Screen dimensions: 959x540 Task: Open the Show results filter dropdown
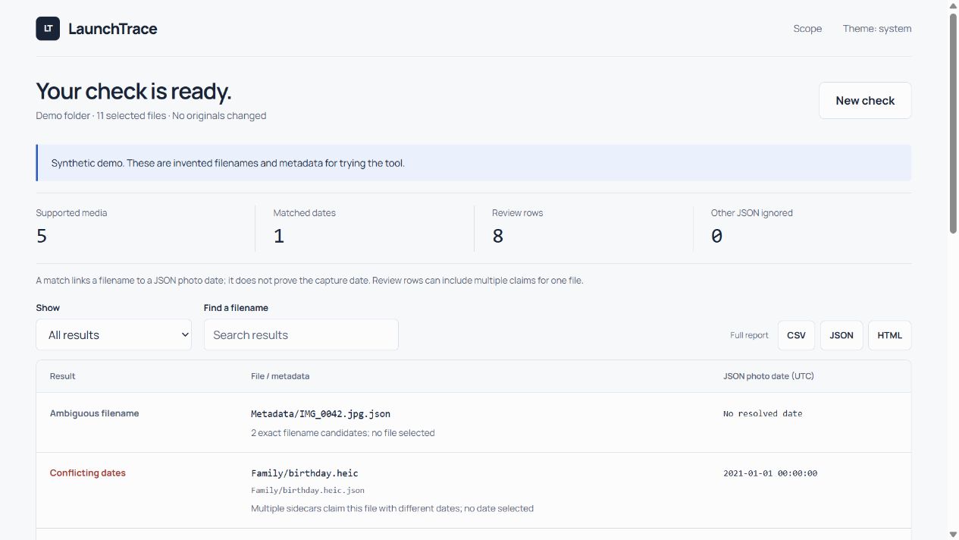point(114,334)
